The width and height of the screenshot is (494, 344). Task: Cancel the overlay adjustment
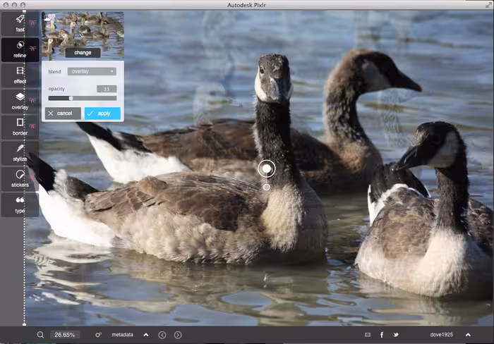click(x=63, y=113)
